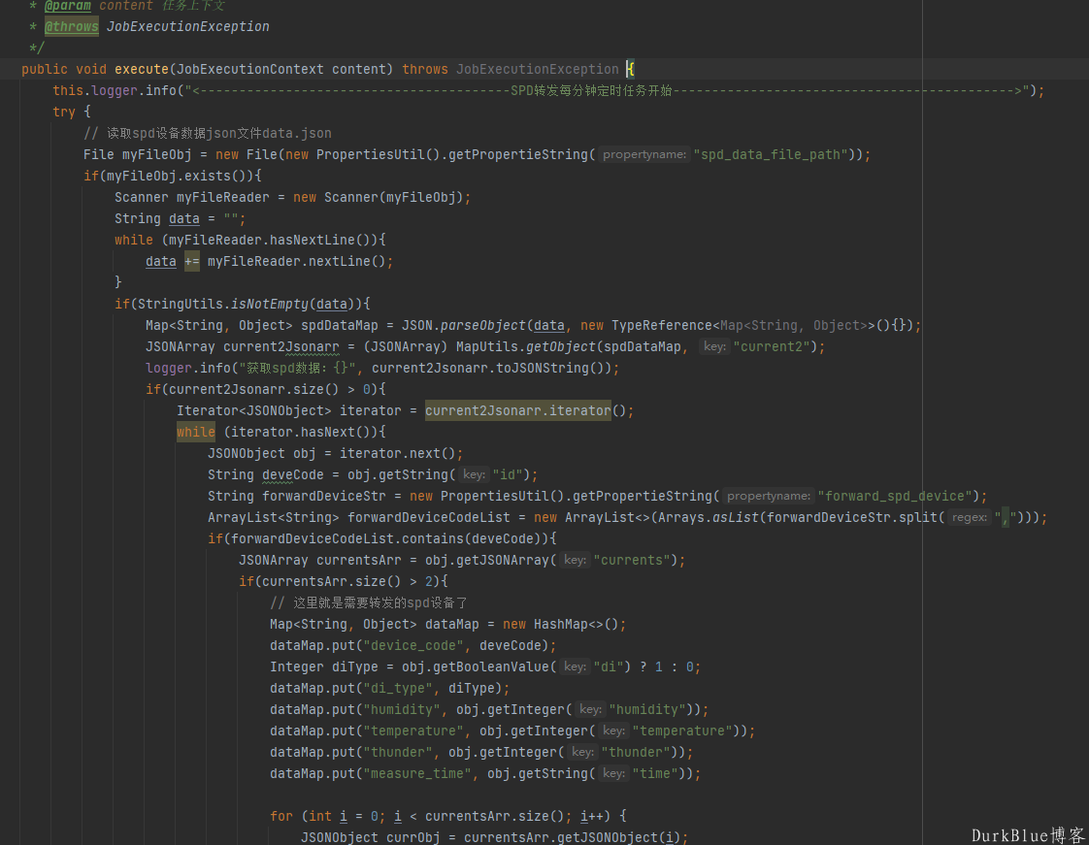Click the highlighted while keyword before iterator.hasNext
1089x845 pixels.
point(196,433)
